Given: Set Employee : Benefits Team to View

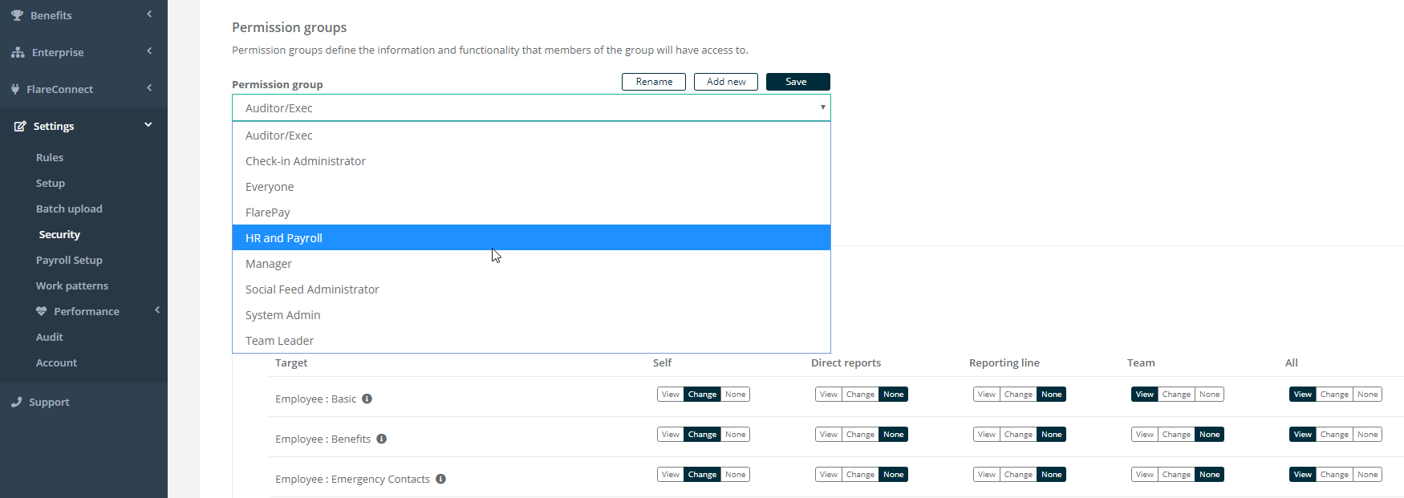Looking at the screenshot, I should (1145, 435).
